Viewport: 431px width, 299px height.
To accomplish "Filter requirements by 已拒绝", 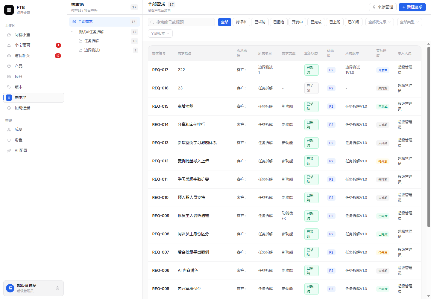I will coord(279,22).
